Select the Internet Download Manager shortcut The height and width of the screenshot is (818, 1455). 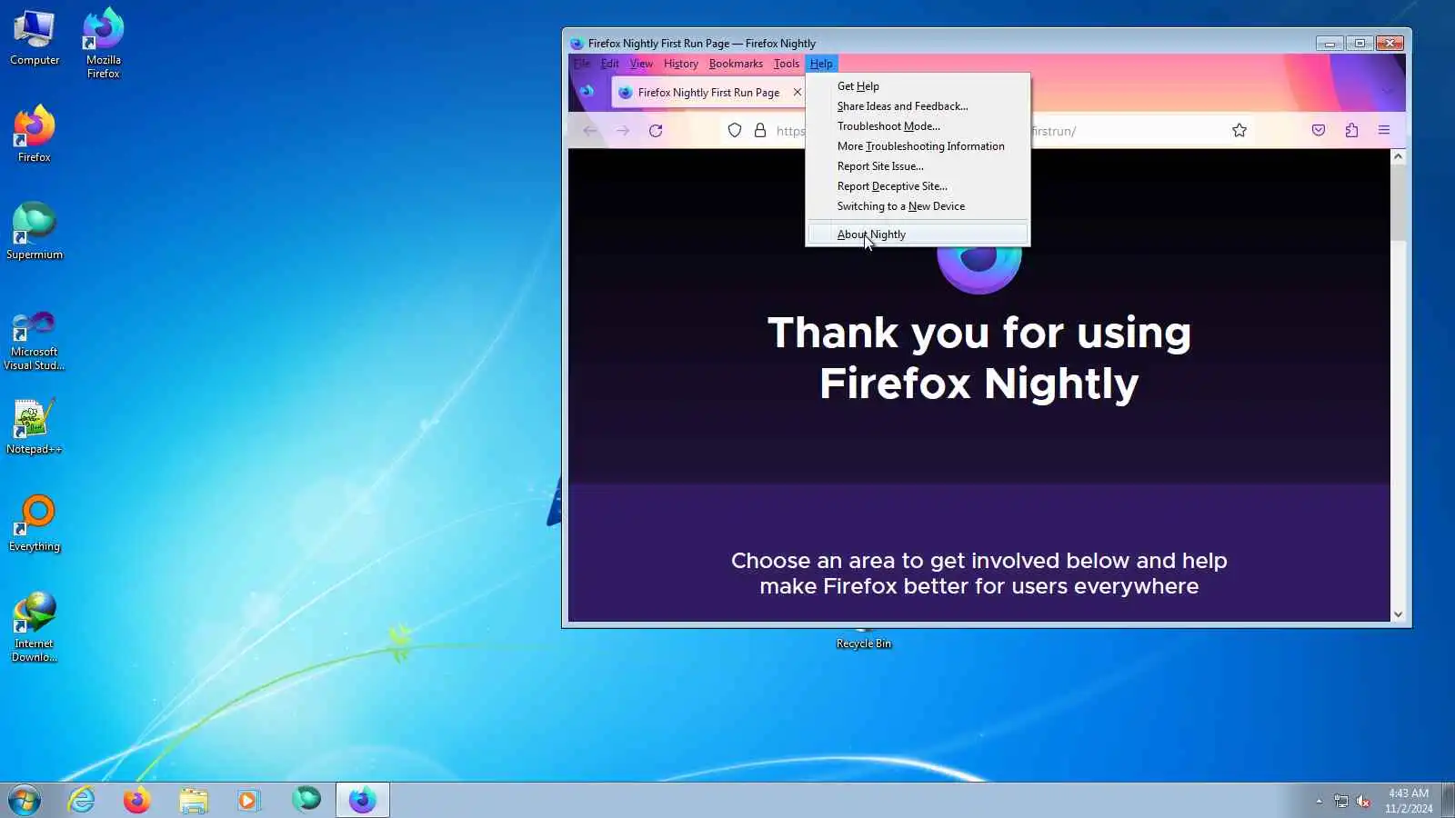(x=35, y=627)
